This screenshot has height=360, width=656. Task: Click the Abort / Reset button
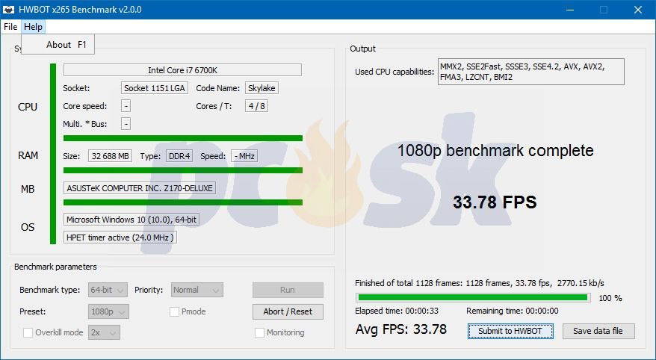point(288,311)
